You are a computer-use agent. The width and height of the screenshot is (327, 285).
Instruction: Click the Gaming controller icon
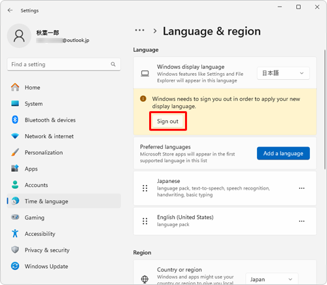point(15,217)
